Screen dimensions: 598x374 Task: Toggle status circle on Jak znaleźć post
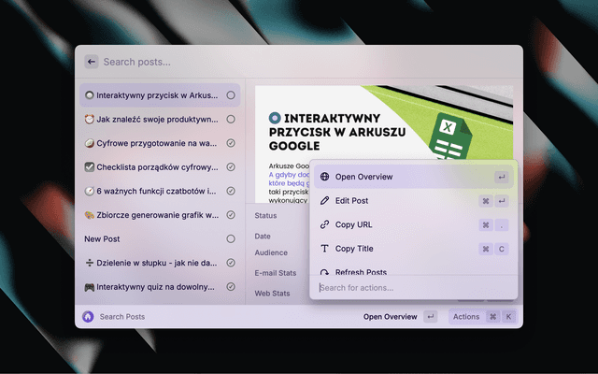[x=231, y=120]
